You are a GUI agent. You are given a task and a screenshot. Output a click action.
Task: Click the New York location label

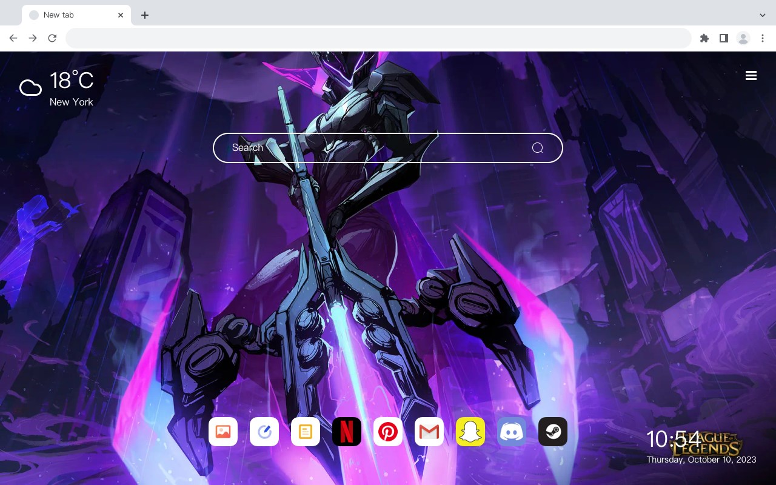click(72, 102)
